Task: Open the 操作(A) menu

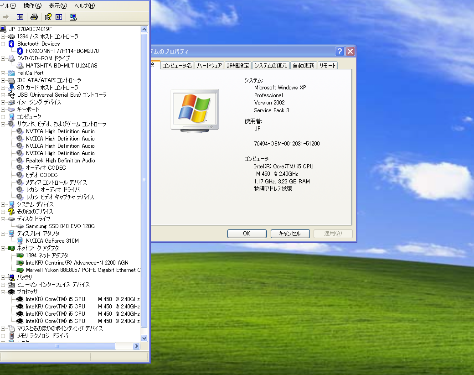Action: (x=32, y=6)
